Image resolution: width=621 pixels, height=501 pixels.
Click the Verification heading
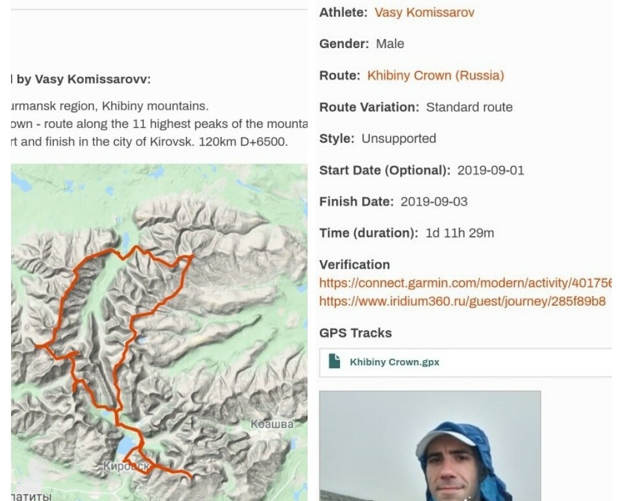(354, 265)
